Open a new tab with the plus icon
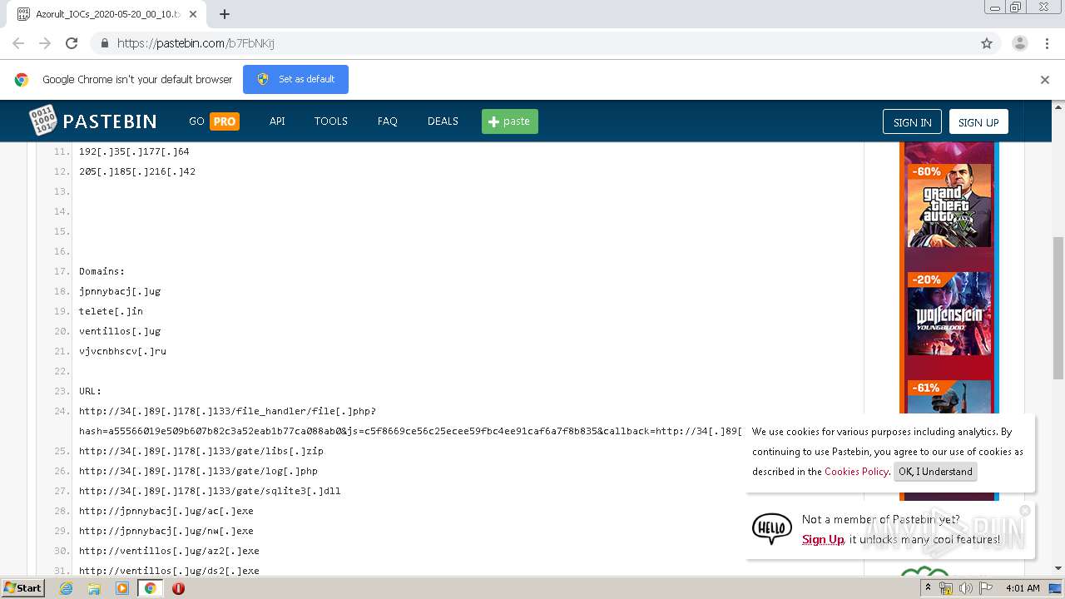Screen dimensions: 1065x599 (x=225, y=13)
